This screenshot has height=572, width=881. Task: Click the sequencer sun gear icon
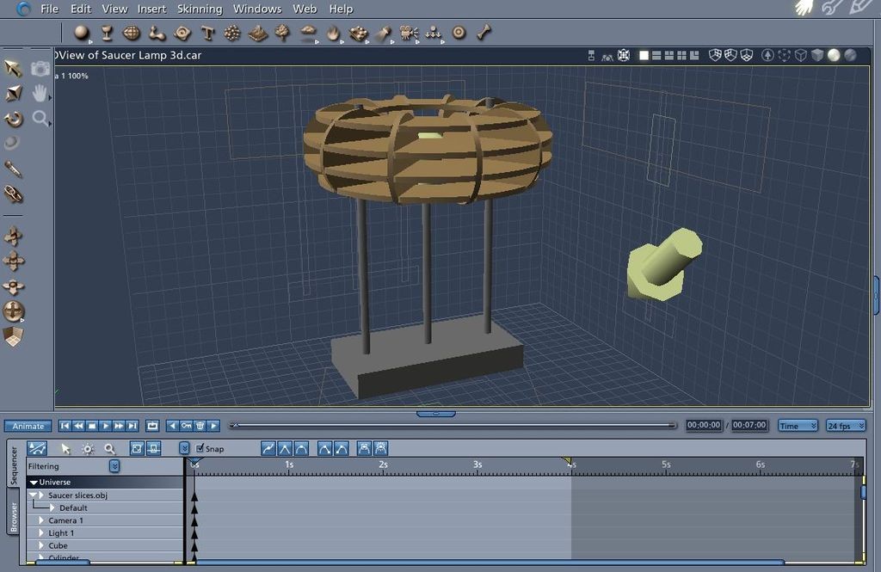point(88,448)
